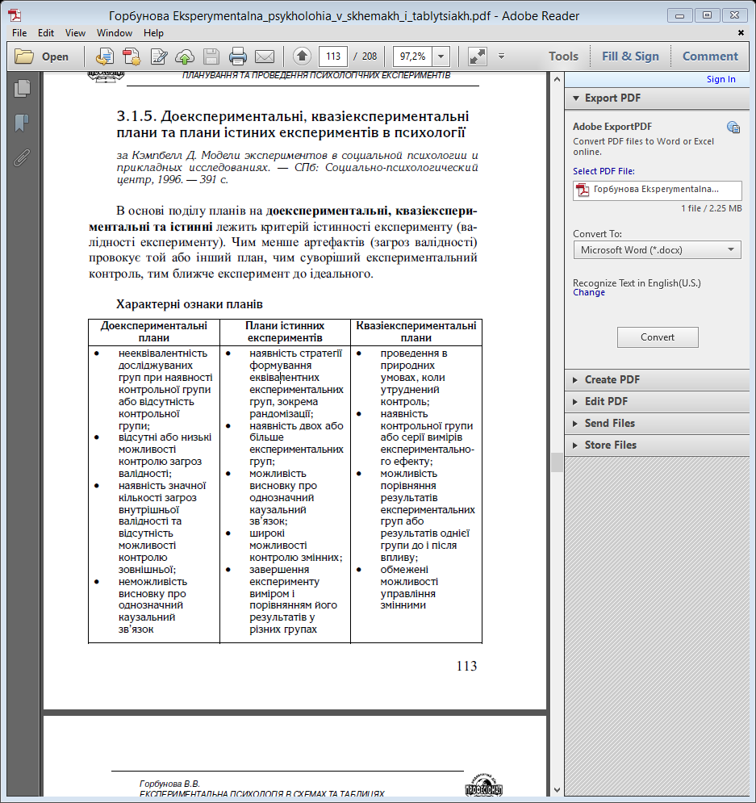Open the View menu

[x=75, y=33]
